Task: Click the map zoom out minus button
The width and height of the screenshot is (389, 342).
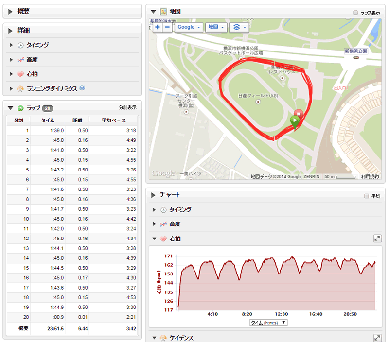Action: coord(167,27)
